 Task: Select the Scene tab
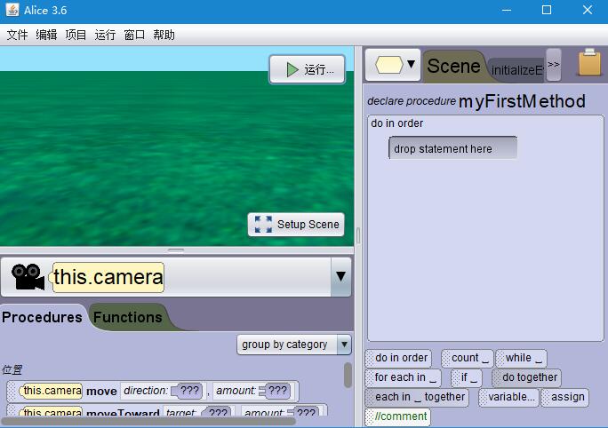pyautogui.click(x=453, y=66)
